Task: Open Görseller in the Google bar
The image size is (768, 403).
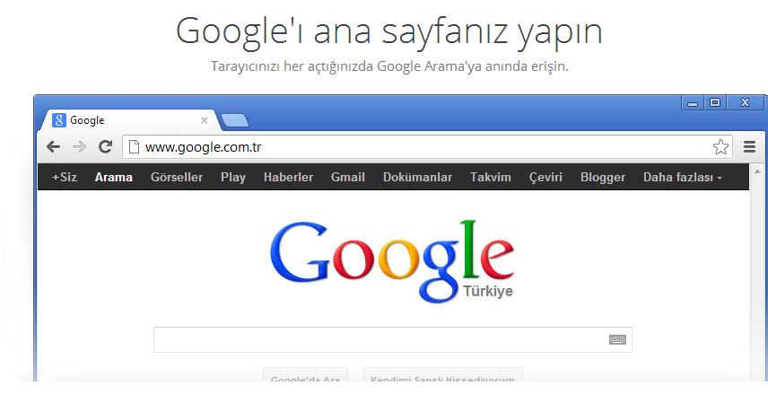Action: 177,177
